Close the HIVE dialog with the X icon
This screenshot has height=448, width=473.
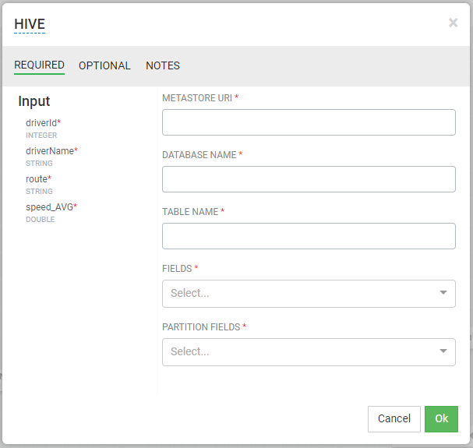pyautogui.click(x=453, y=23)
